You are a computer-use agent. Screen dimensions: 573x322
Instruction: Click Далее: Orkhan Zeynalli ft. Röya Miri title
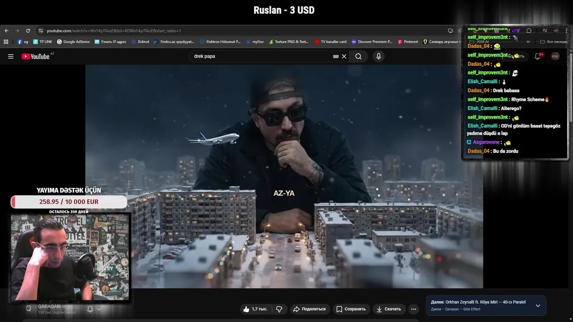pyautogui.click(x=478, y=302)
